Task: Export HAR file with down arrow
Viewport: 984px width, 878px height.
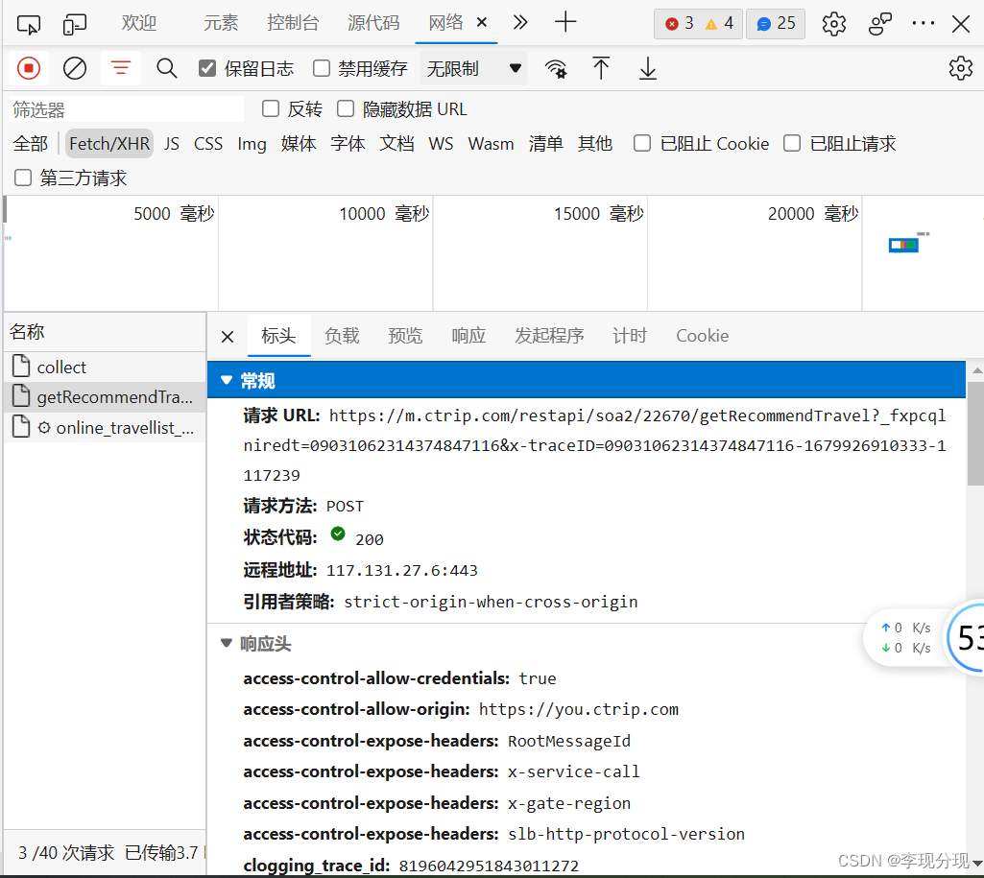Action: click(x=648, y=68)
